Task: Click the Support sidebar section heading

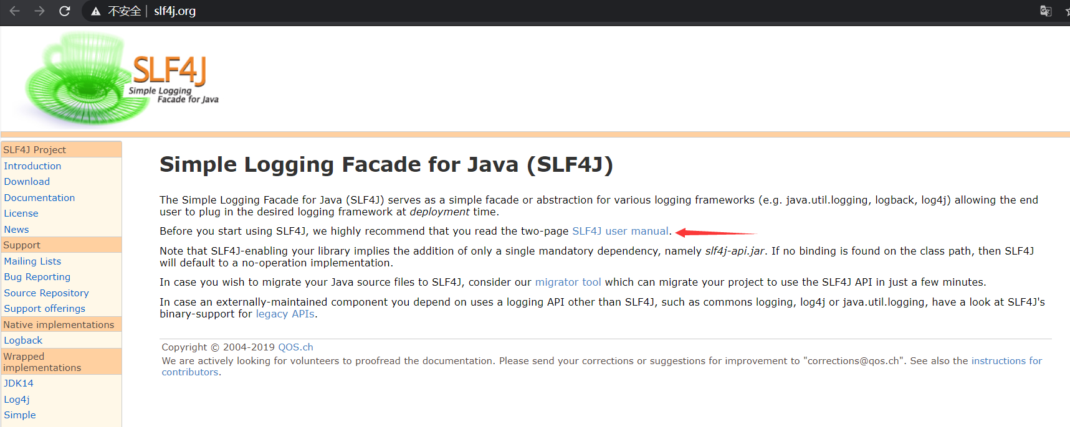Action: click(61, 245)
